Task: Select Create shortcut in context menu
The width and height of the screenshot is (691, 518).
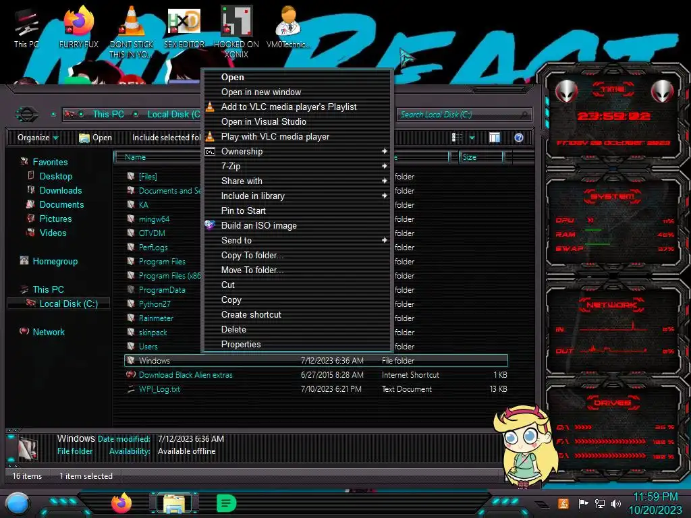Action: pyautogui.click(x=298, y=314)
